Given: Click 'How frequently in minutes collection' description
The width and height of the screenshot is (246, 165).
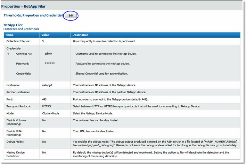Looking at the screenshot, I should coord(104,41).
